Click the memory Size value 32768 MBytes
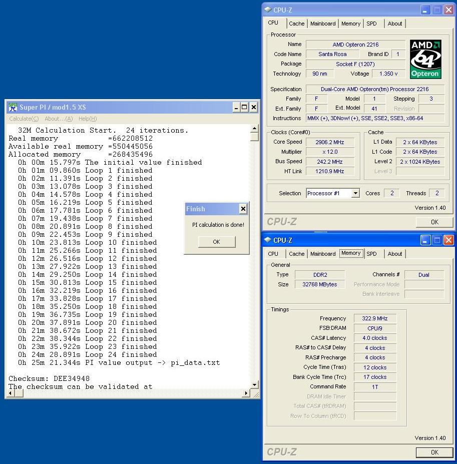This screenshot has width=457, height=464. tap(320, 284)
